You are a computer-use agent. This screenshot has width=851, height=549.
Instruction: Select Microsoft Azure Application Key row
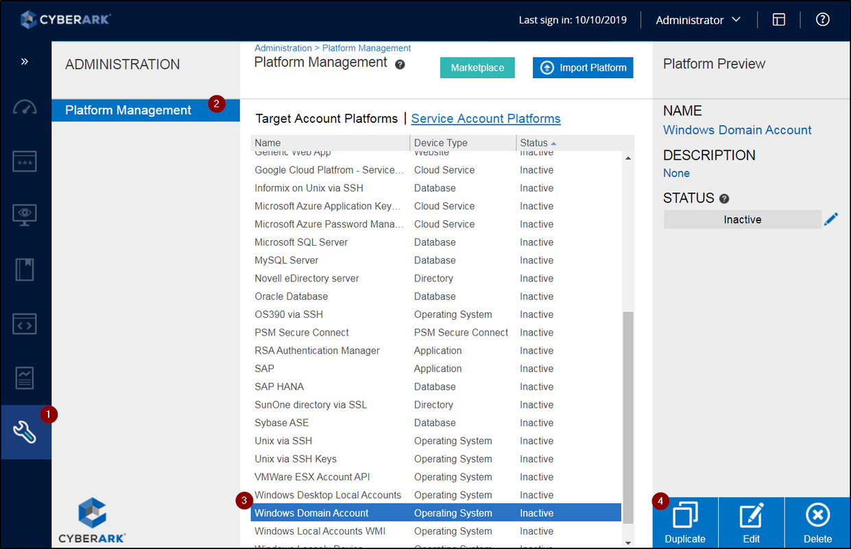coord(436,206)
